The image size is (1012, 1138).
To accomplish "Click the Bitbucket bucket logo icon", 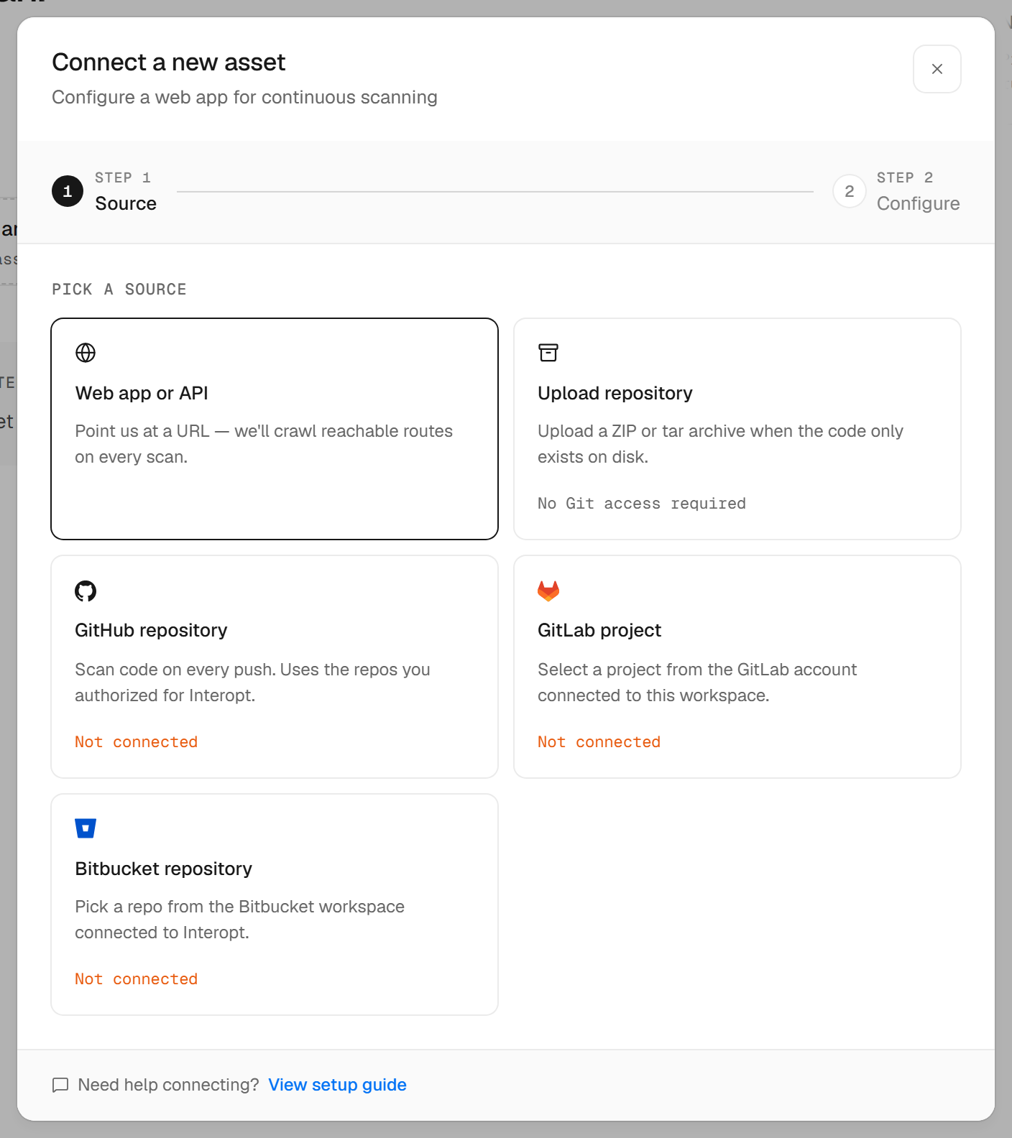I will tap(86, 828).
